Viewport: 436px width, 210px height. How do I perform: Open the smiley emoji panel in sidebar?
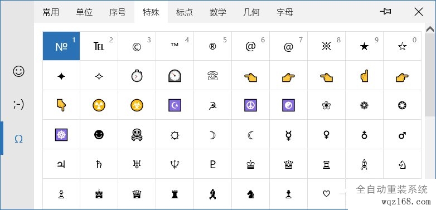[18, 71]
